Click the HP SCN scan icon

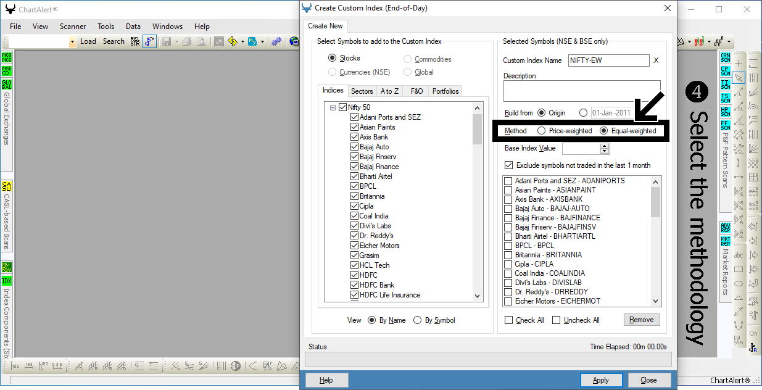click(725, 112)
